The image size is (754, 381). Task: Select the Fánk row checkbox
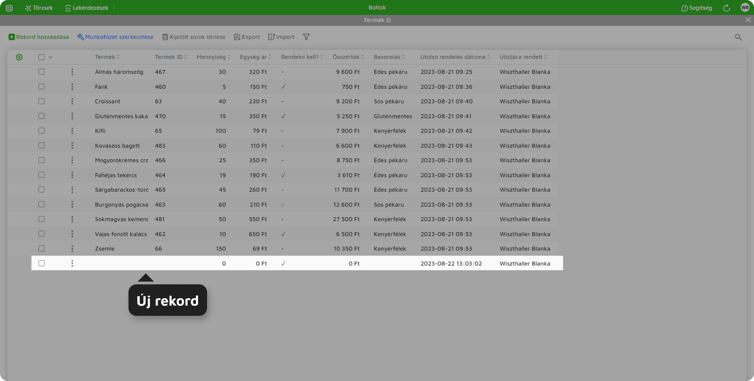tap(41, 87)
